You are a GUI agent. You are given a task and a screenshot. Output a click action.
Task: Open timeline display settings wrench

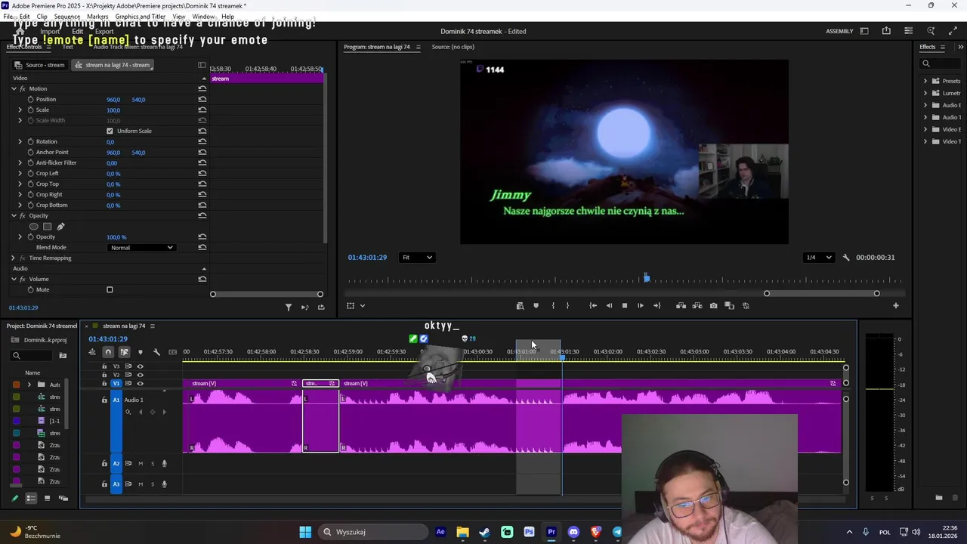tap(156, 352)
